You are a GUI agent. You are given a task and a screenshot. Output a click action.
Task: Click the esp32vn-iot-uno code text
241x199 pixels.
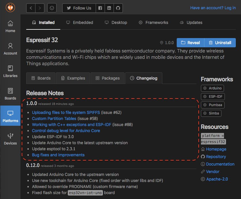pyautogui.click(x=85, y=193)
